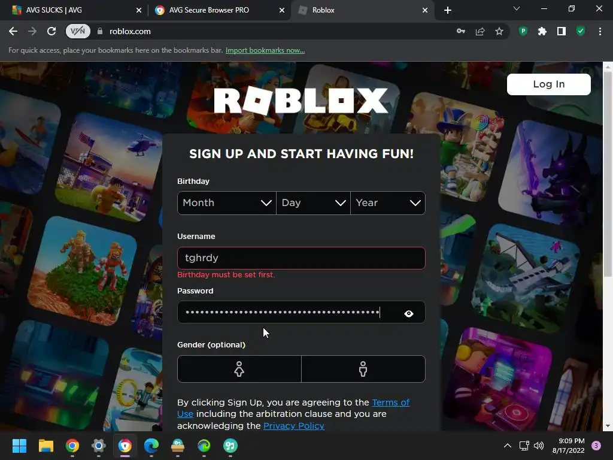Share this page using the share icon
The image size is (613, 460).
[x=480, y=31]
